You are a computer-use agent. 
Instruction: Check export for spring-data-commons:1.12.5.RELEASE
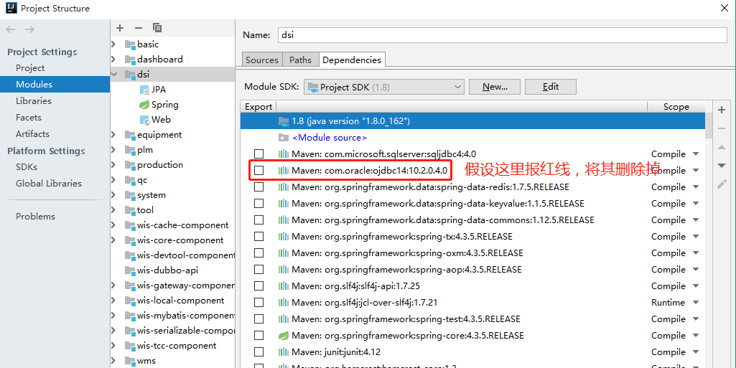pyautogui.click(x=258, y=220)
